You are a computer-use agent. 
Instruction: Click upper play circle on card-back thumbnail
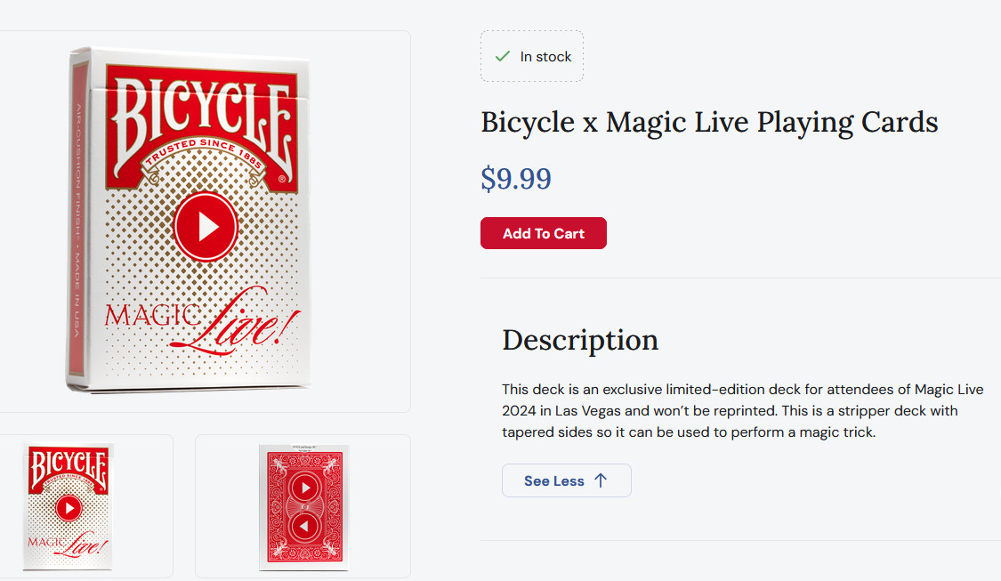(x=304, y=488)
